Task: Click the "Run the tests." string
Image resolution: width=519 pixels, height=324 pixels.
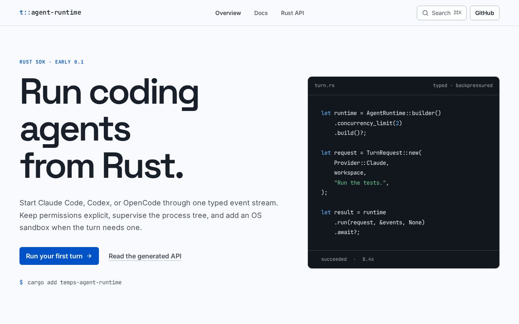Action: 360,183
